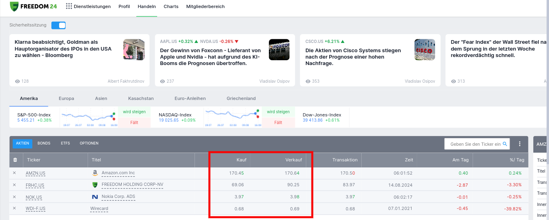
Task: Remove AMZN.US row with the X icon
Action: (x=14, y=173)
